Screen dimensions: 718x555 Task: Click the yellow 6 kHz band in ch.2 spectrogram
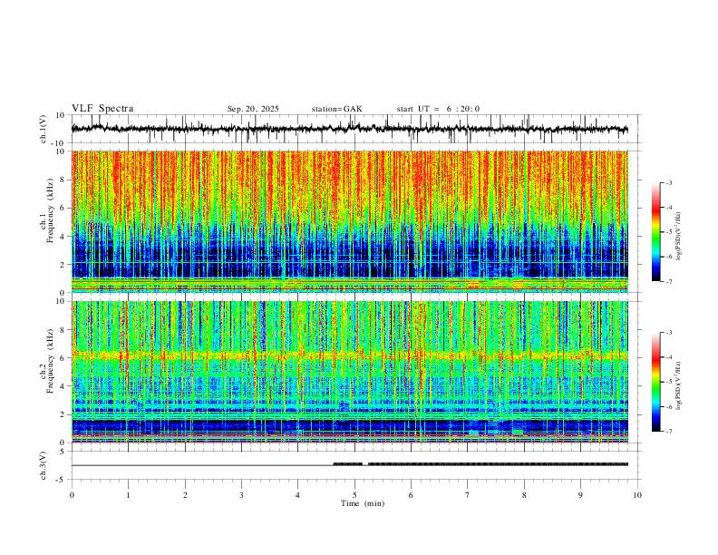tap(349, 355)
